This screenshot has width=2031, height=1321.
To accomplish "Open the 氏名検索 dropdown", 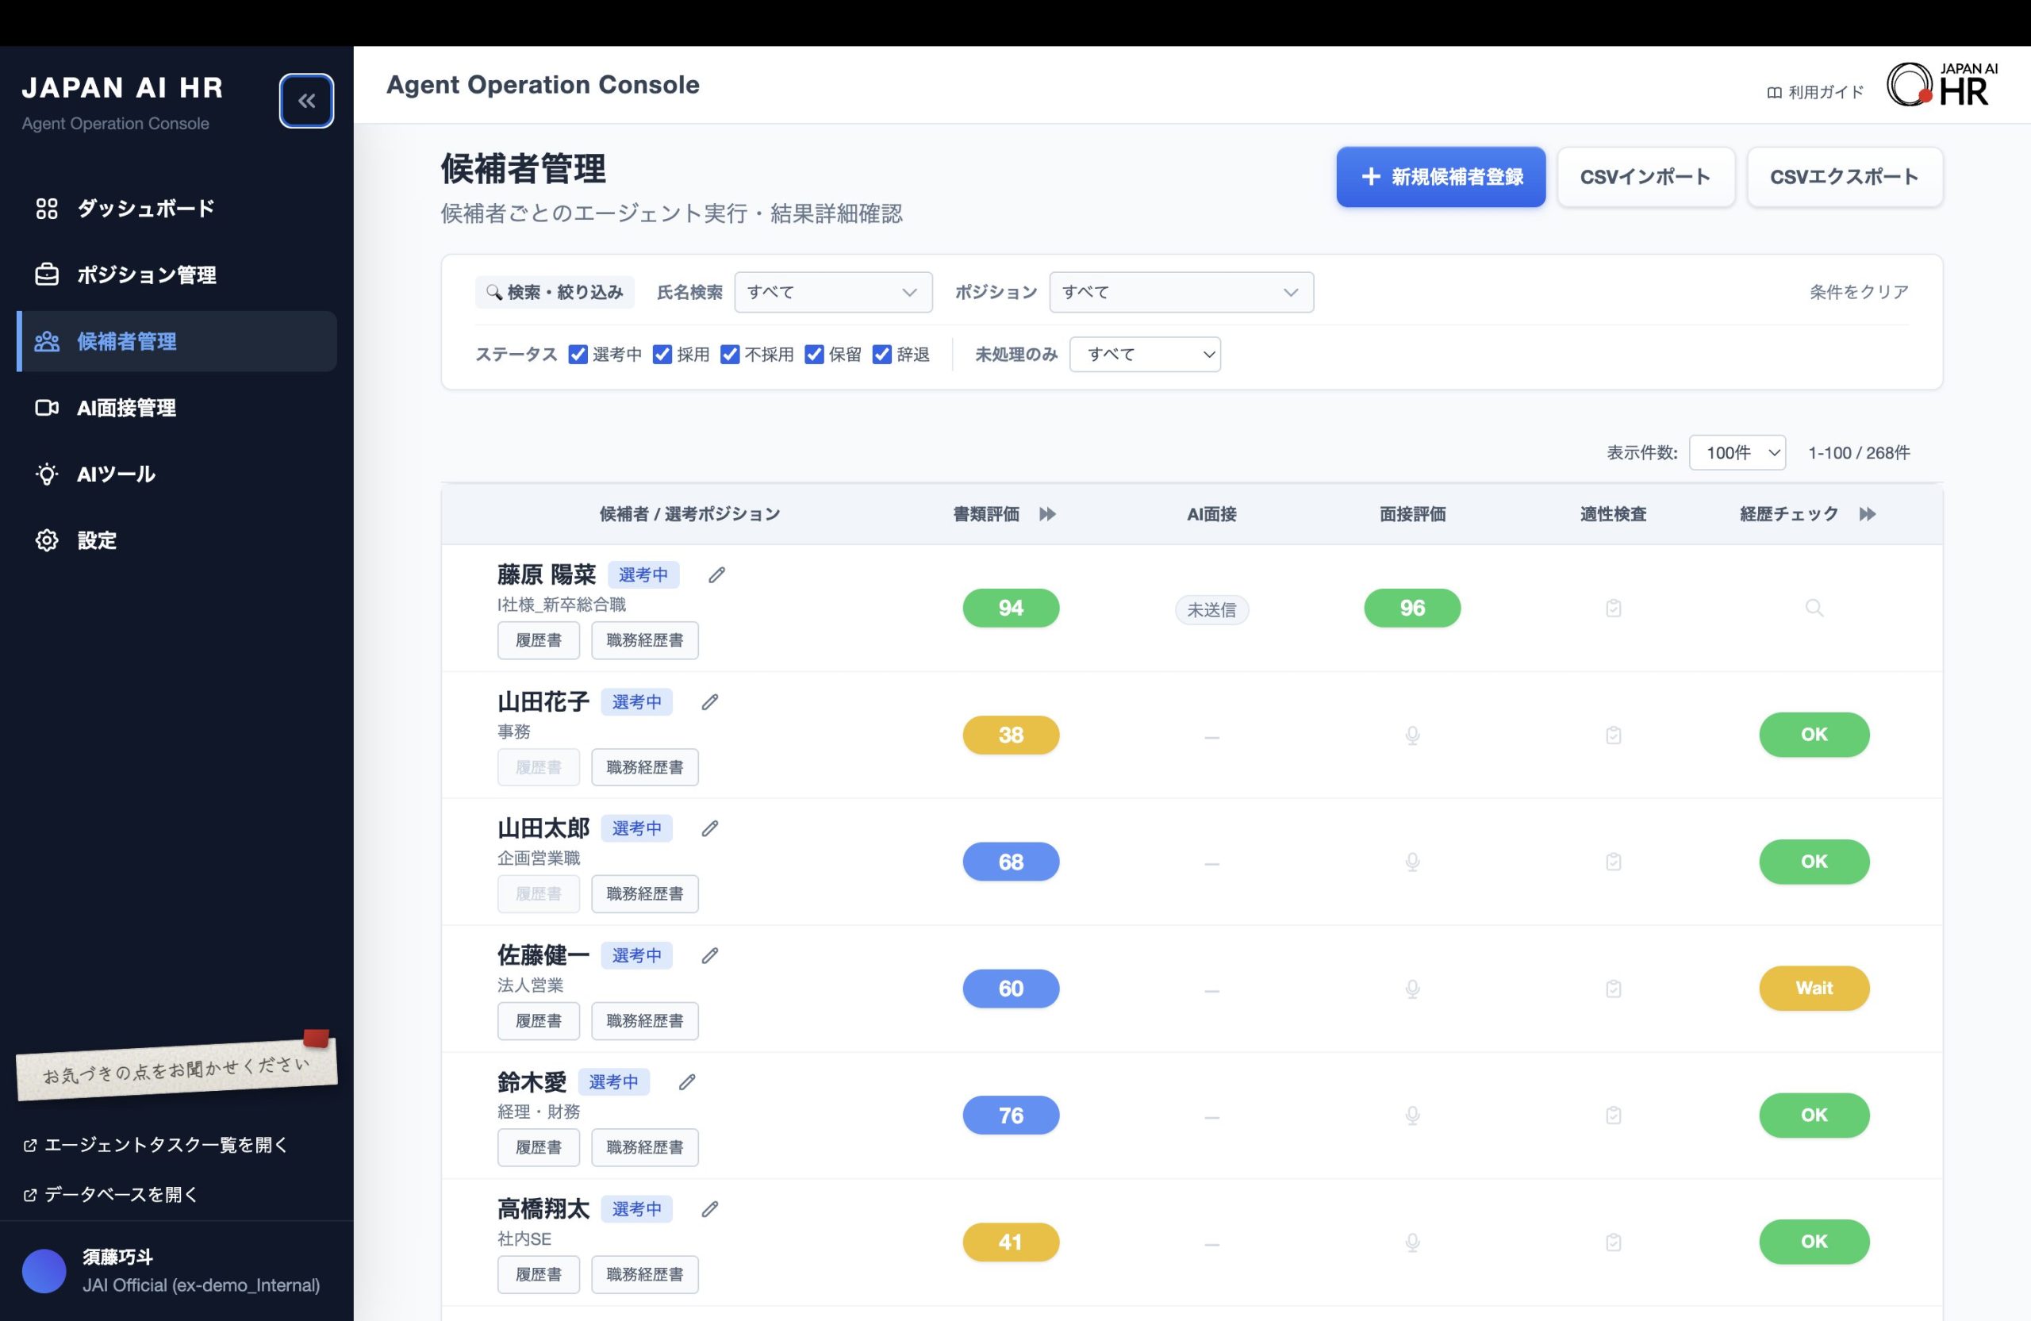I will 833,292.
